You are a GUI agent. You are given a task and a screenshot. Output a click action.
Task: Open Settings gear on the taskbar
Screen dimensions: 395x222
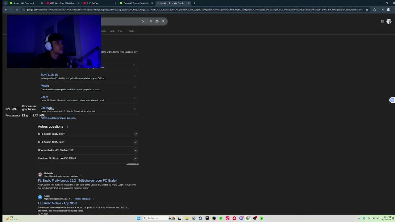click(193, 218)
